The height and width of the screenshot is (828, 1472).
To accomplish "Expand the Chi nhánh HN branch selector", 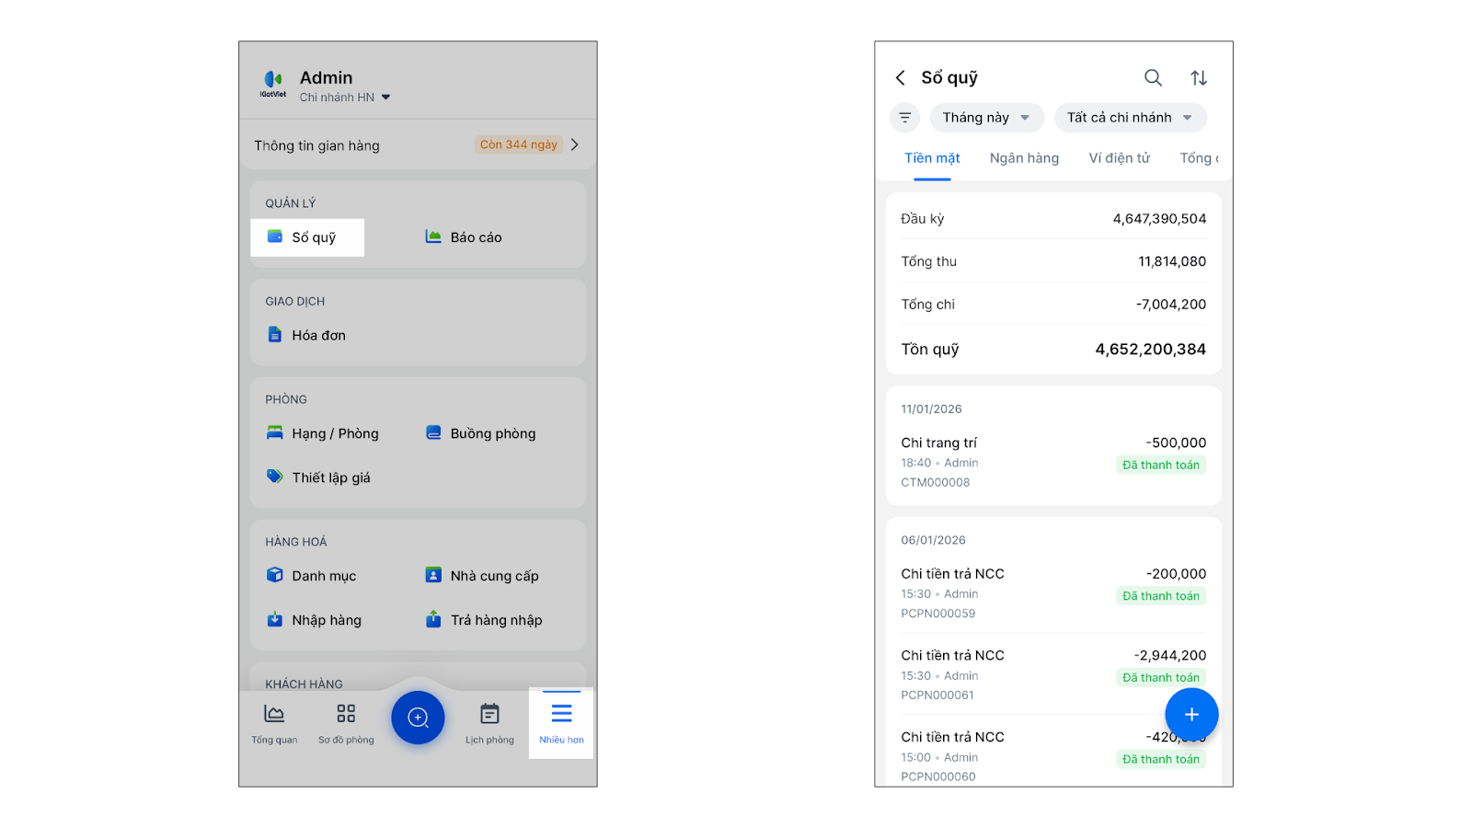I will click(x=345, y=98).
